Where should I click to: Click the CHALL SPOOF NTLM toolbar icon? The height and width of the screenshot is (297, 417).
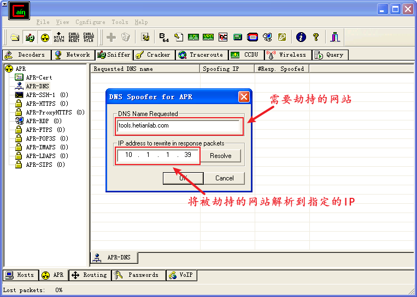click(x=89, y=38)
